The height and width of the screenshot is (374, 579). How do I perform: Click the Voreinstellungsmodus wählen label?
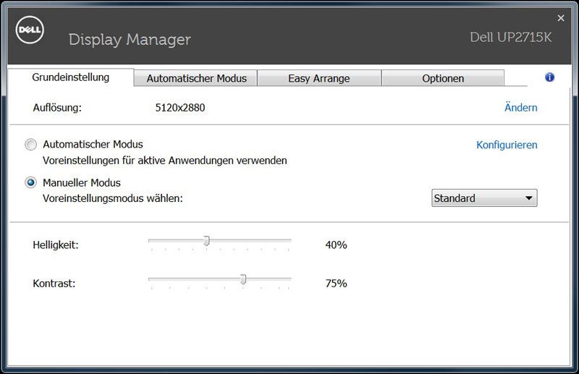click(113, 198)
